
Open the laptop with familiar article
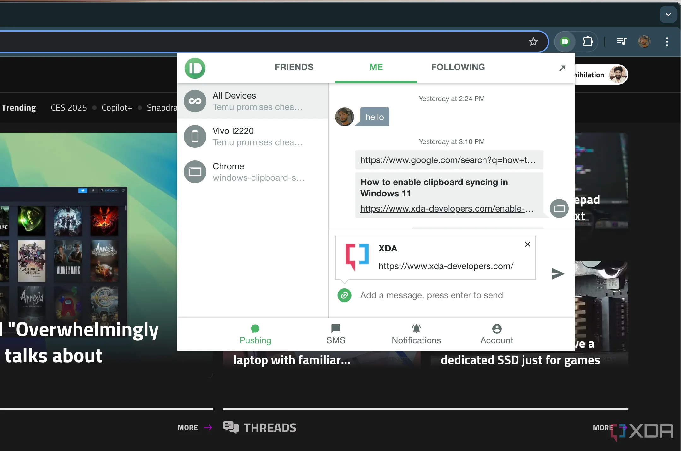292,360
